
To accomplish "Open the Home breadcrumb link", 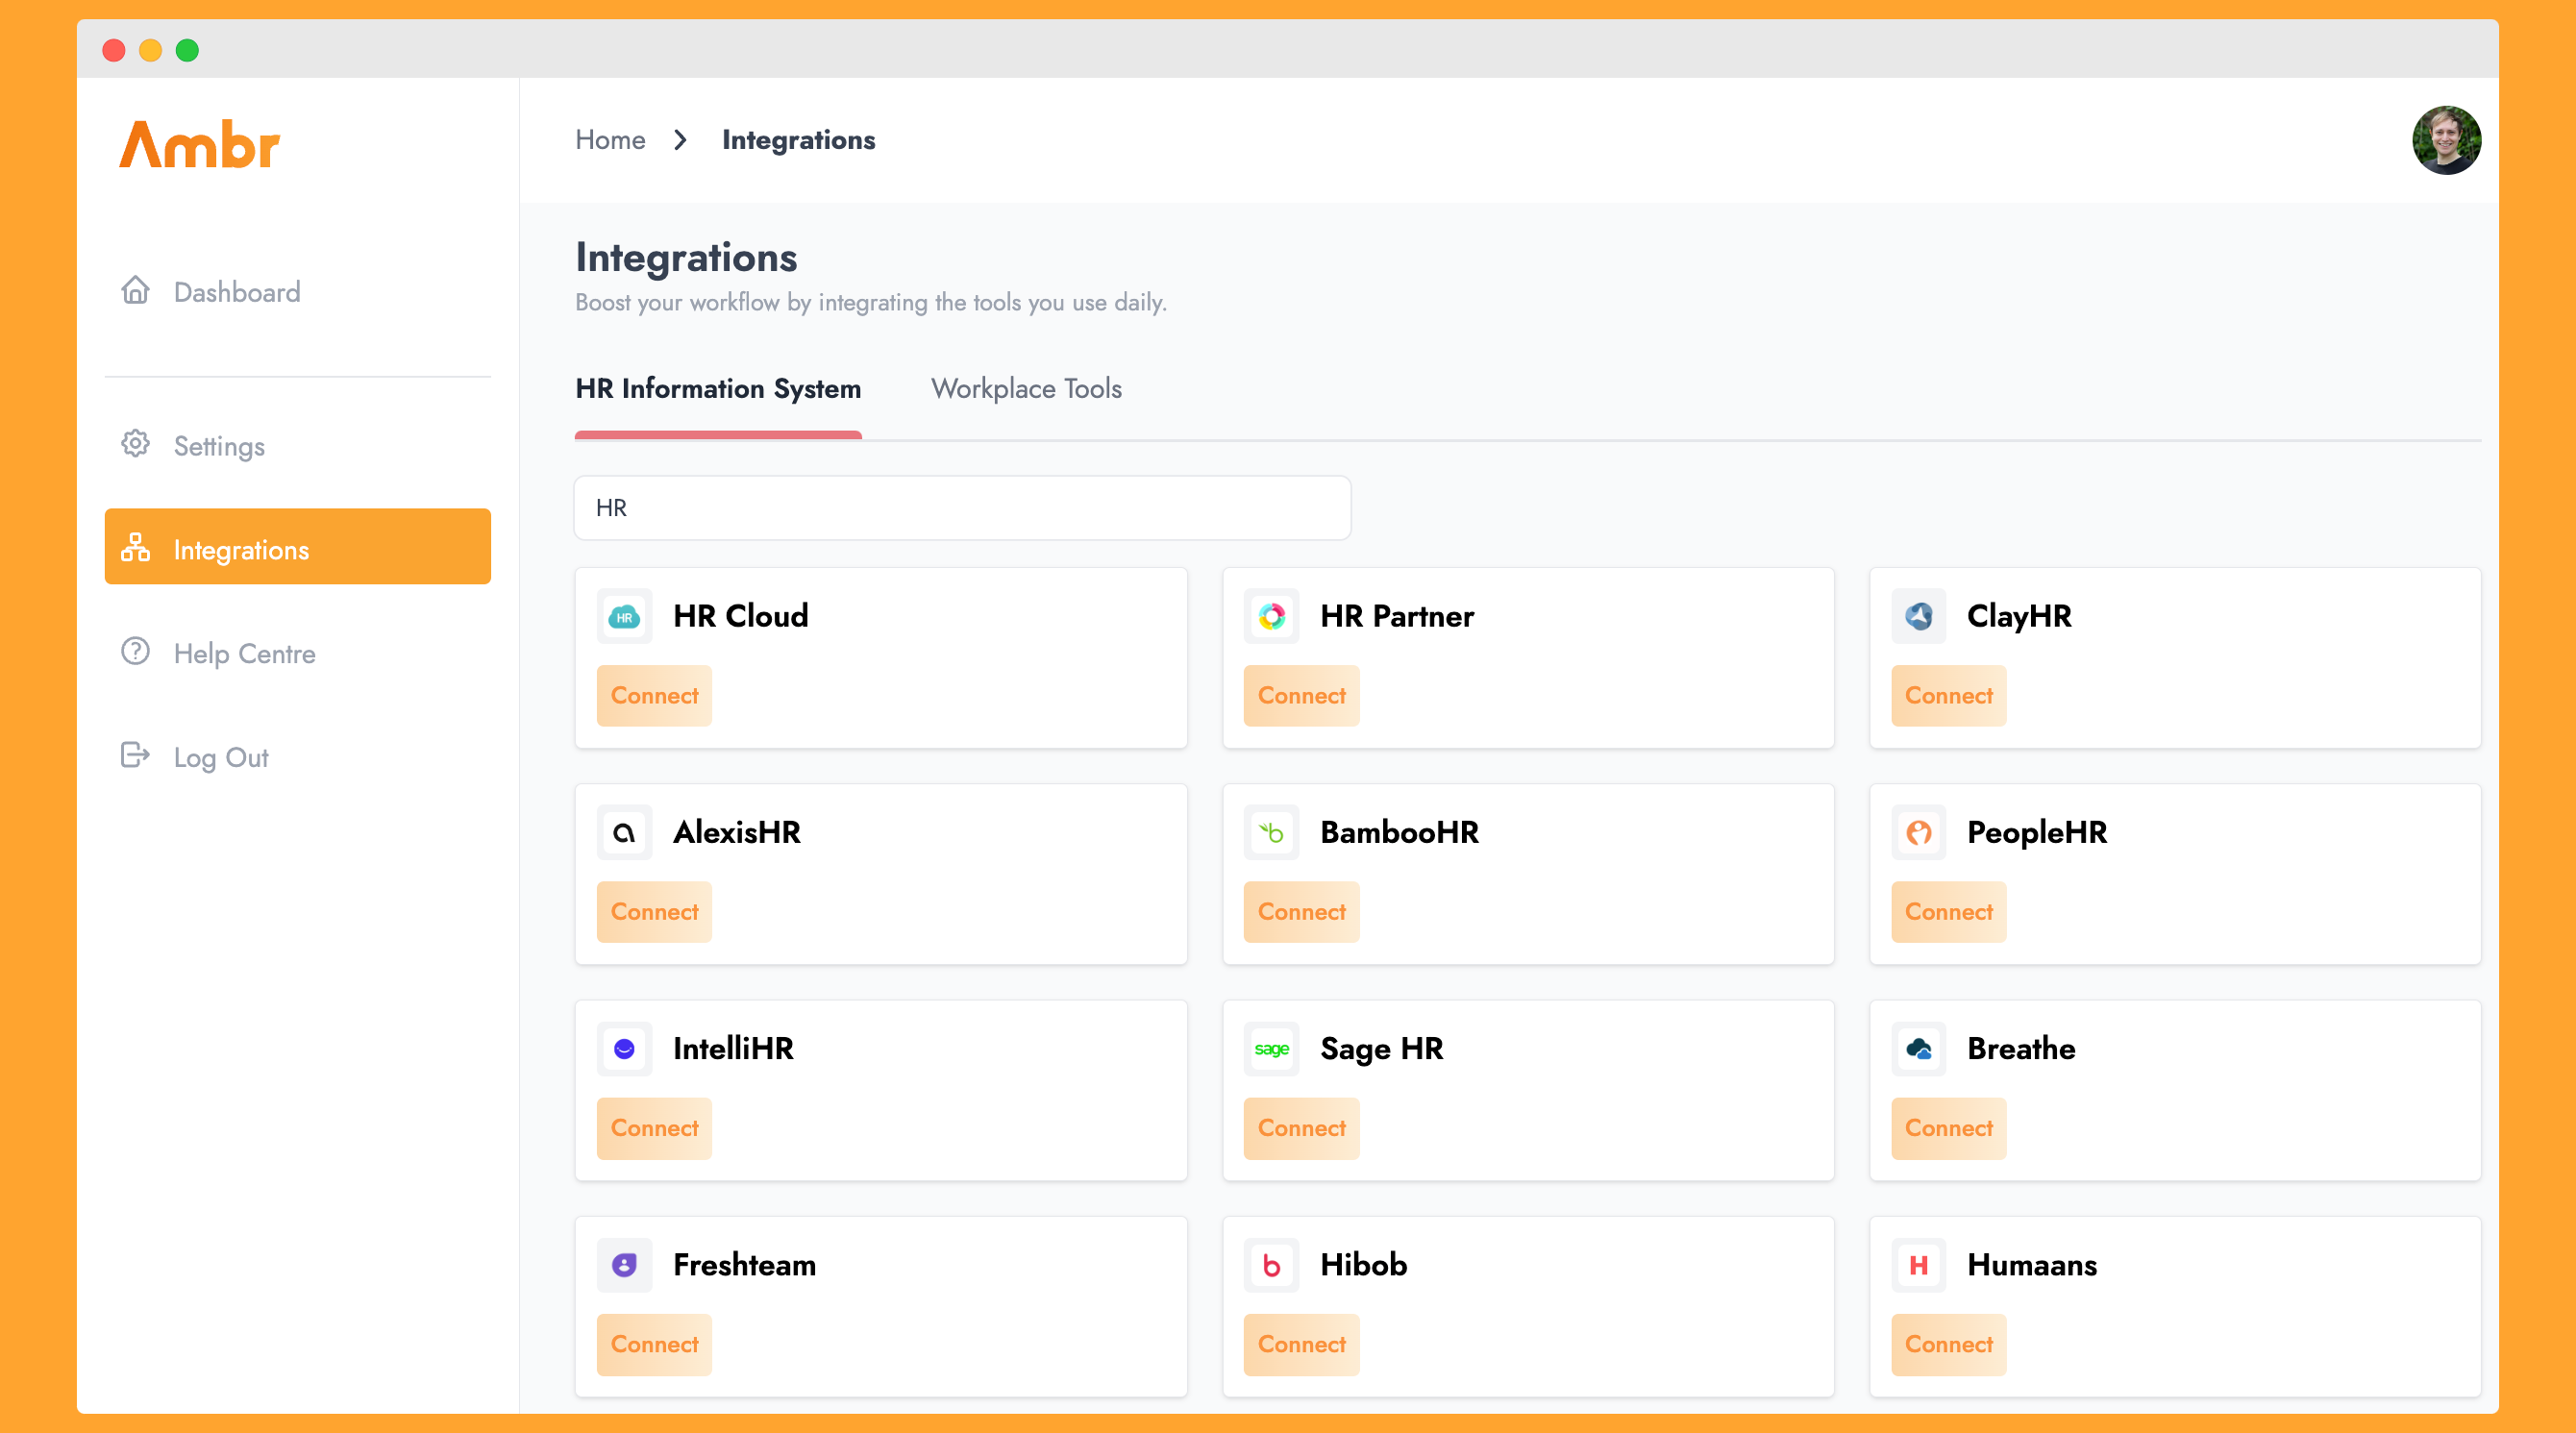I will [x=610, y=140].
